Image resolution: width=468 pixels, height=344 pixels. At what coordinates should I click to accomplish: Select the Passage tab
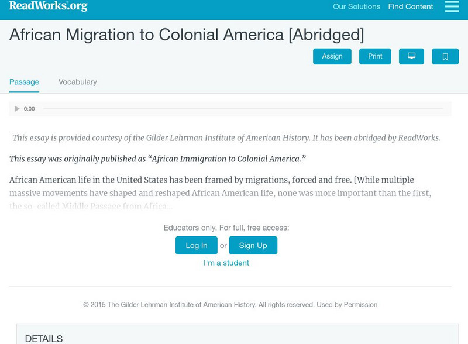click(24, 82)
